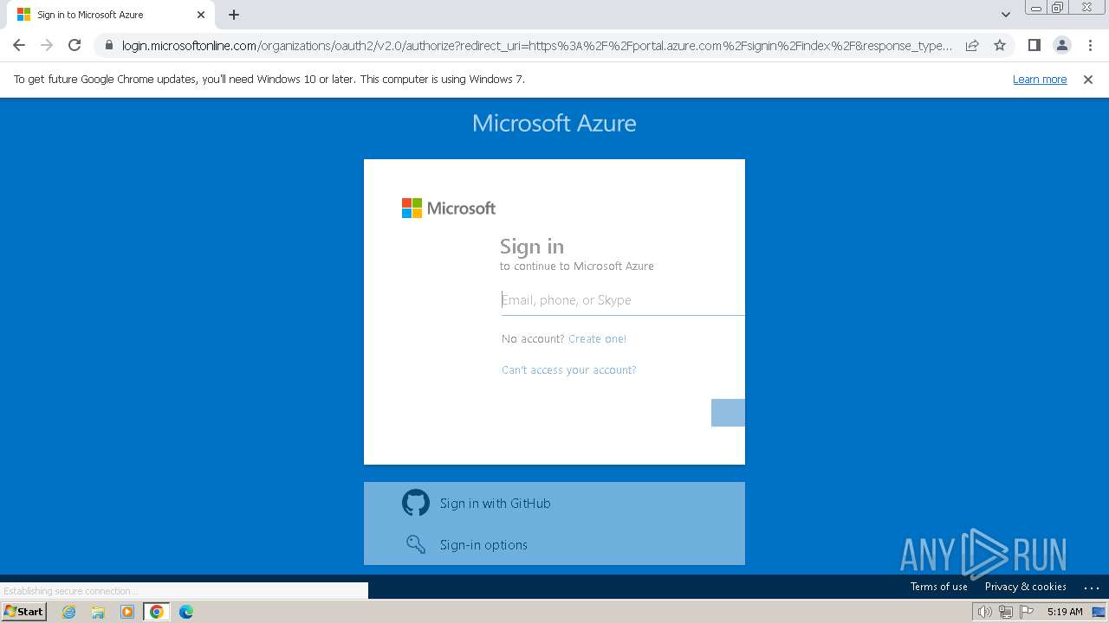Click the share page icon in address bar
Image resolution: width=1109 pixels, height=623 pixels.
972,45
